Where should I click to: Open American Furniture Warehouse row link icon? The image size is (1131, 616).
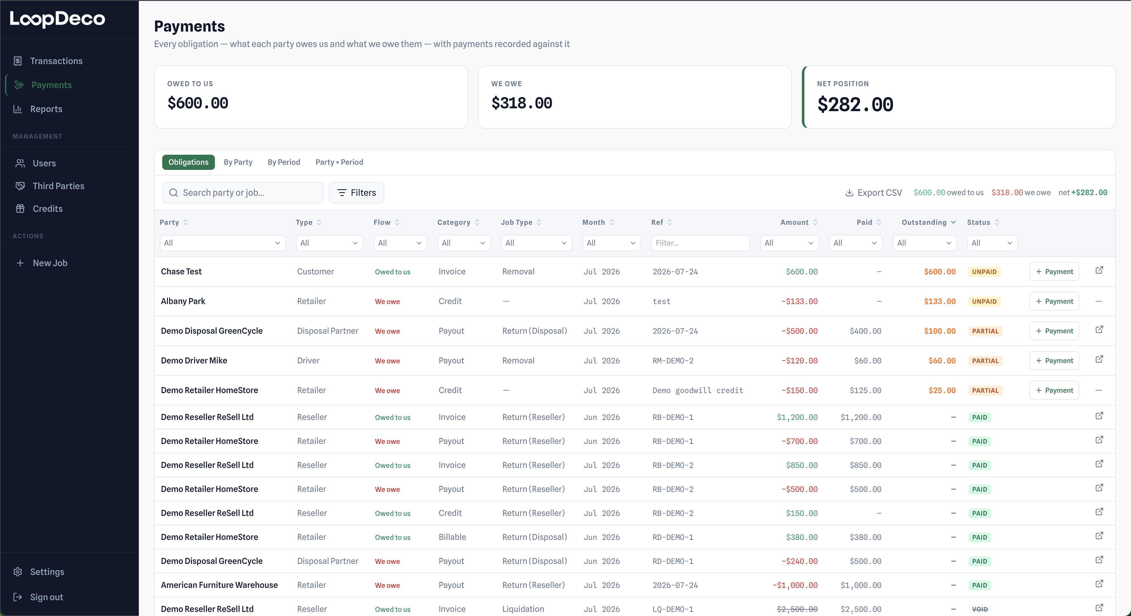(x=1099, y=583)
